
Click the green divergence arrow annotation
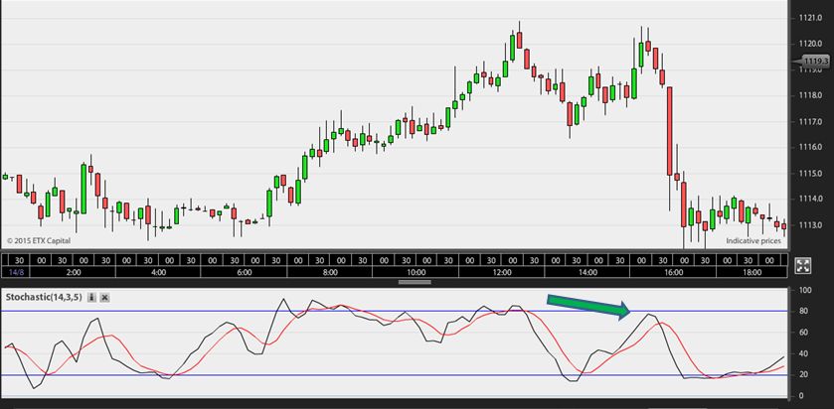588,308
